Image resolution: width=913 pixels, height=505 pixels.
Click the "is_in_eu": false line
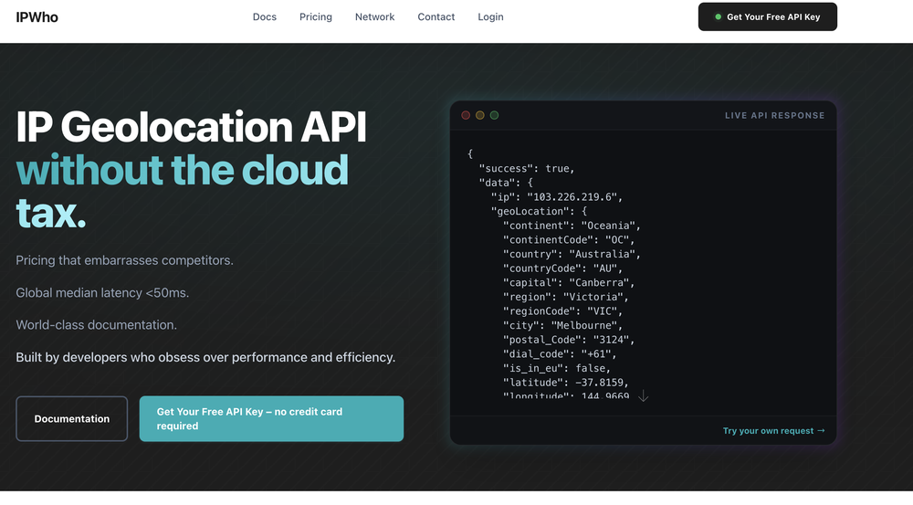pos(557,368)
